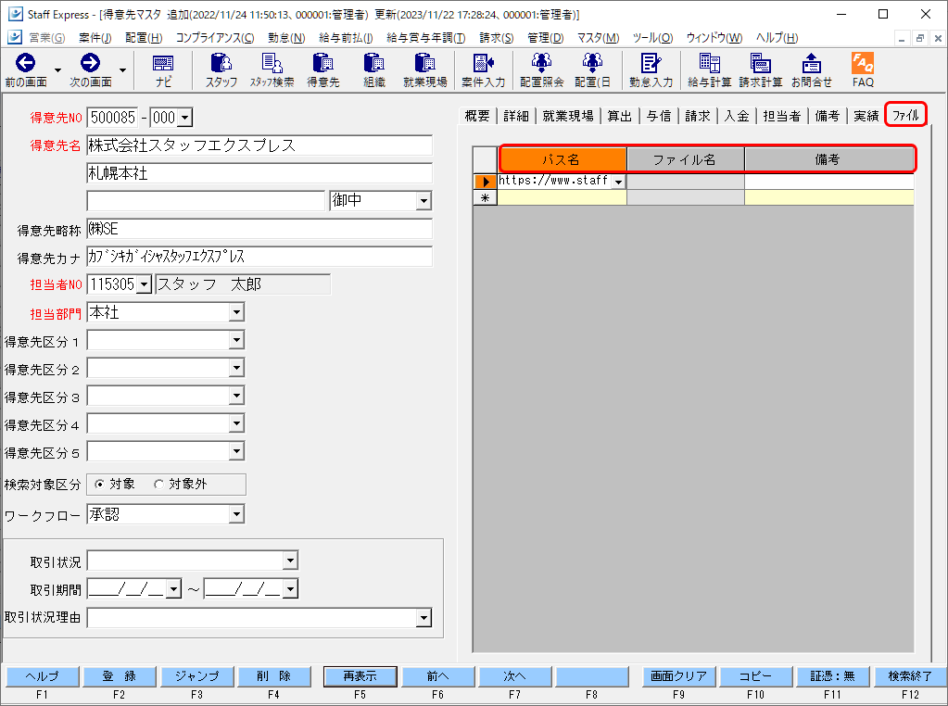Open the 案件入力 toolbar icon
948x706 pixels.
(483, 64)
